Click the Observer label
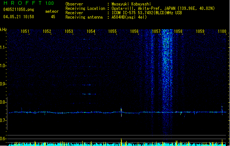Image resolution: width=230 pixels, height=146 pixels. coord(74,4)
